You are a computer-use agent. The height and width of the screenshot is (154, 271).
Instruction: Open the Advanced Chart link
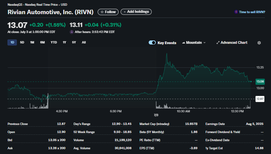pyautogui.click(x=232, y=42)
